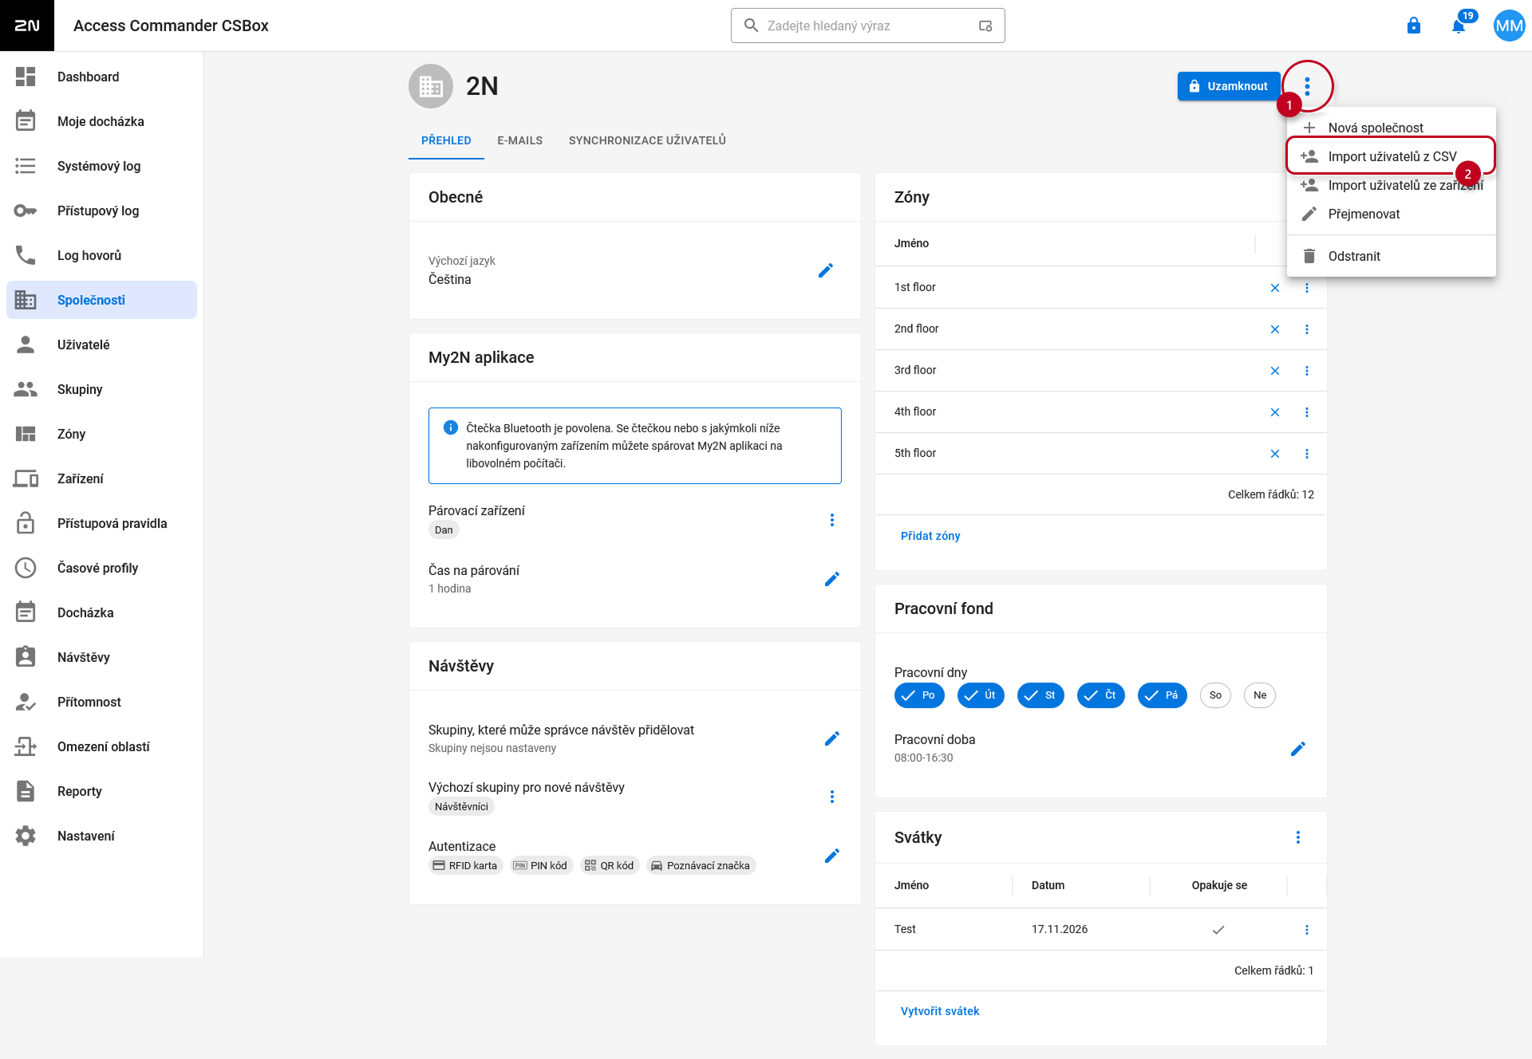The image size is (1532, 1059).
Task: Choose Přejmenovat from menu
Action: [x=1391, y=214]
